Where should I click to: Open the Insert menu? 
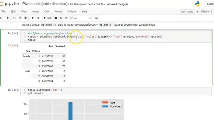point(35,12)
